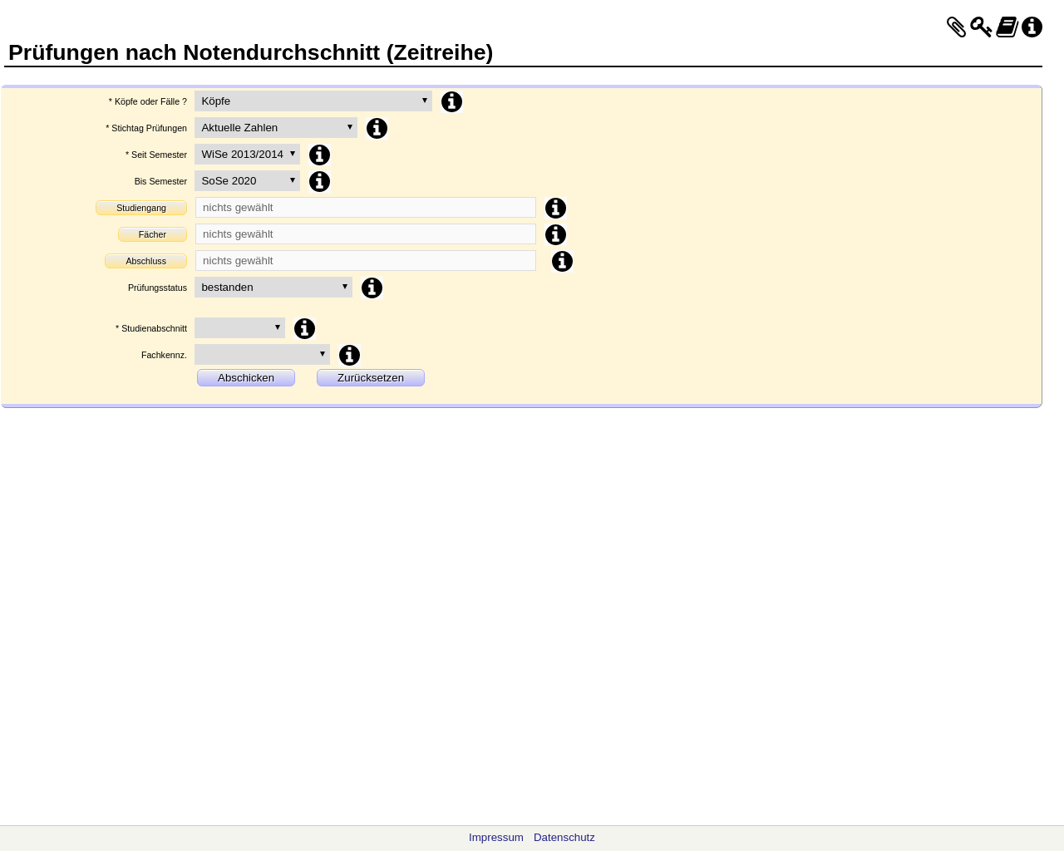The image size is (1064, 851).
Task: Click the '* Köpfe oder Fälle ?' label
Action: [148, 101]
